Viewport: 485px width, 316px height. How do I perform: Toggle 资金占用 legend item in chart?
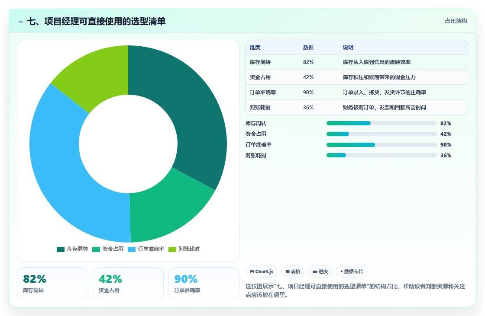coord(108,249)
